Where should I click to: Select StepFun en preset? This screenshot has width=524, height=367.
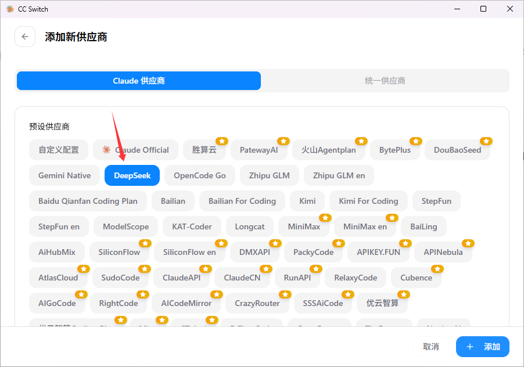[x=59, y=226]
